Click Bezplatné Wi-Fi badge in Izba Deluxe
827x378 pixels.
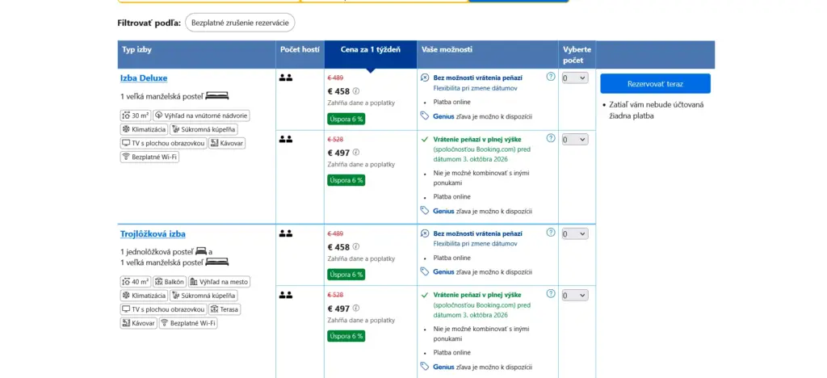[x=149, y=157]
